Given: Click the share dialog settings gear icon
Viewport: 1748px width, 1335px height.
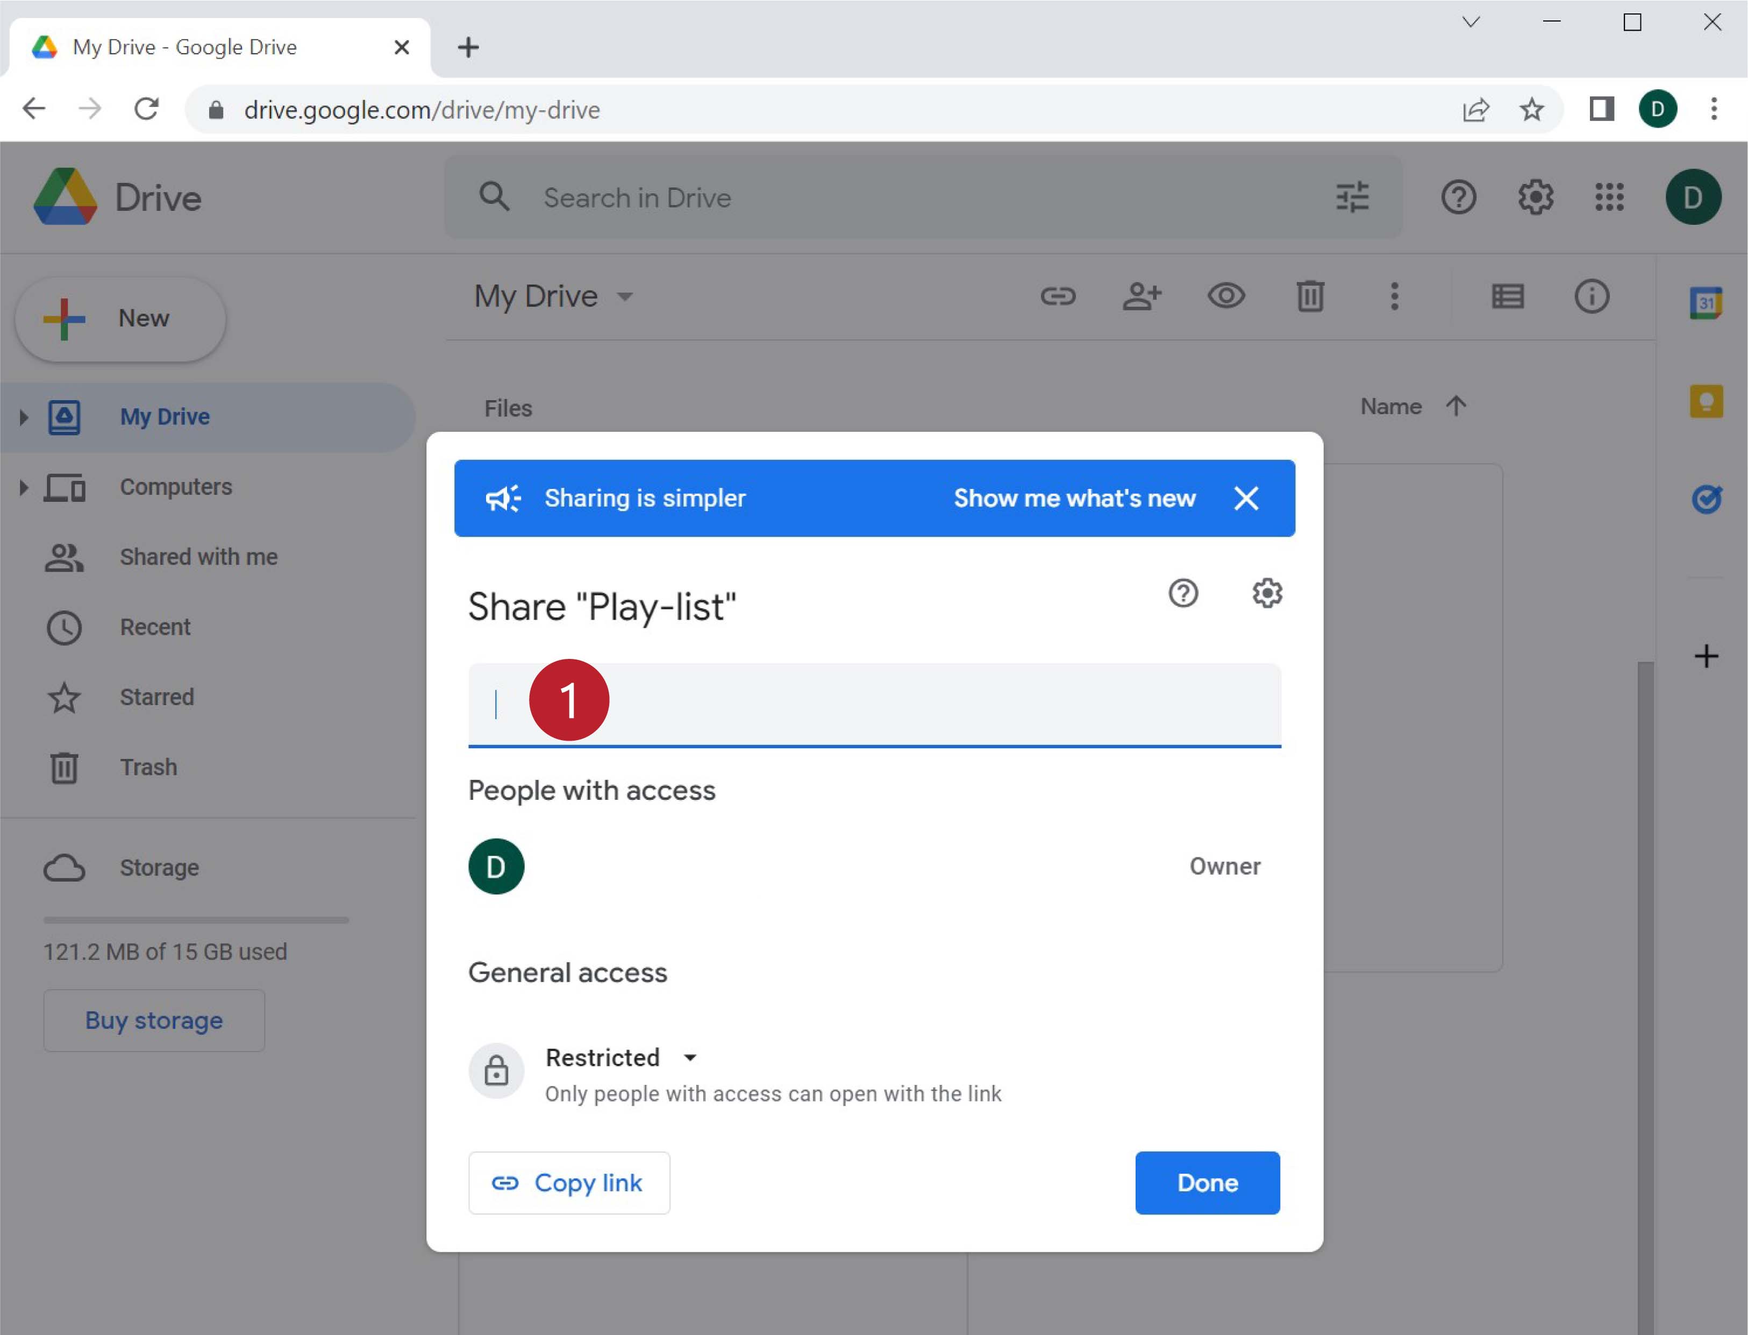Looking at the screenshot, I should (1267, 593).
